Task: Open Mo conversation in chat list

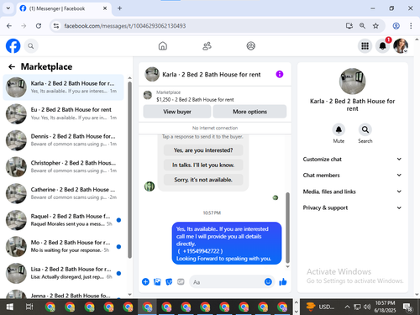Action: point(64,246)
